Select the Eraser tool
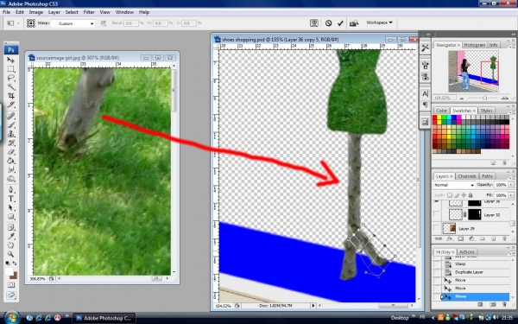 click(x=11, y=152)
